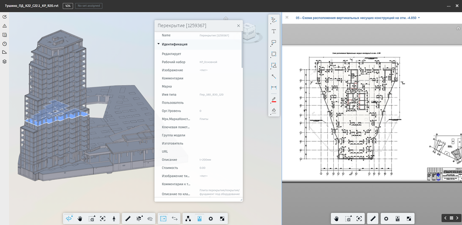462x225 pixels.
Task: Open the sheets list sidebar icon
Action: coord(5,35)
